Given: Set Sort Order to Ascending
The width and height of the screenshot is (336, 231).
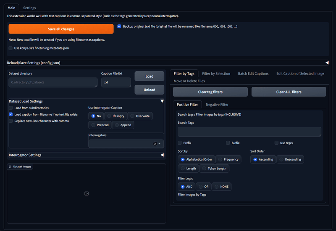Looking at the screenshot, I should [263, 159].
